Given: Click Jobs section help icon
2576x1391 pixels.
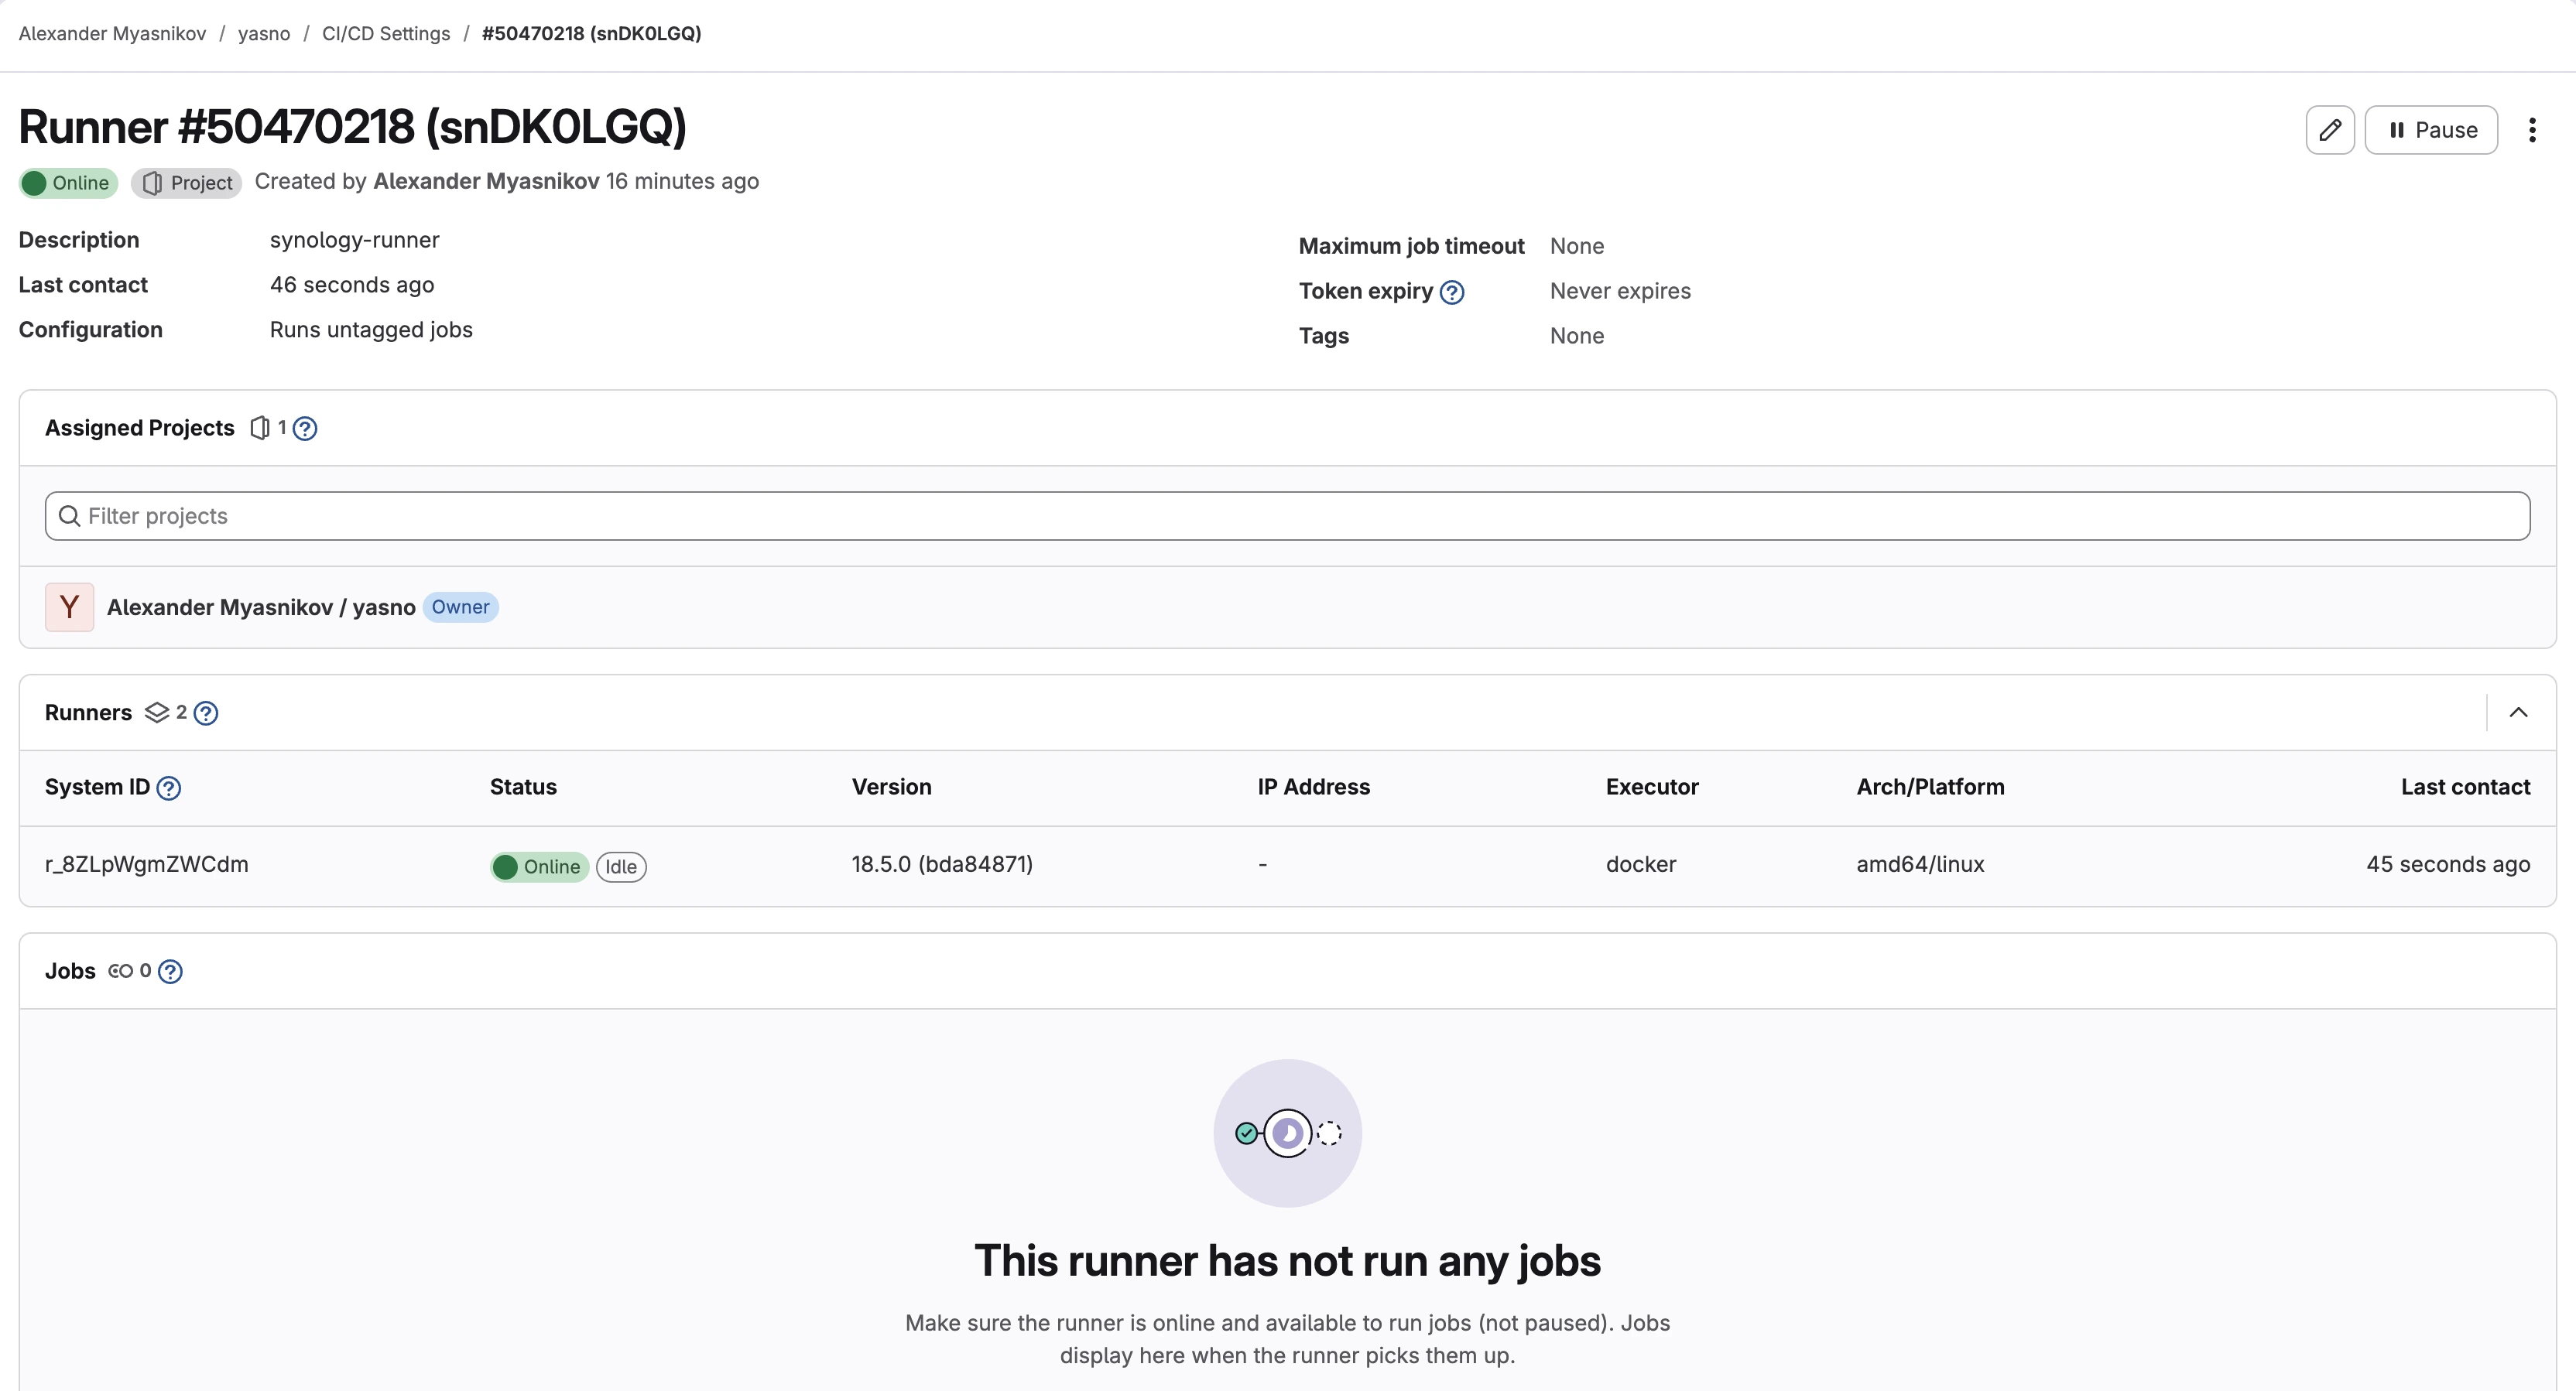Looking at the screenshot, I should [x=171, y=972].
